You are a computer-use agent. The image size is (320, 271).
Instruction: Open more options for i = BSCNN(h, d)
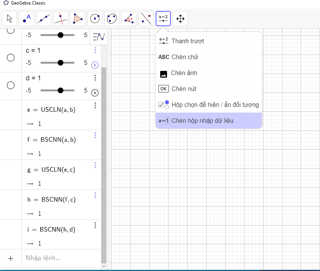tap(95, 225)
